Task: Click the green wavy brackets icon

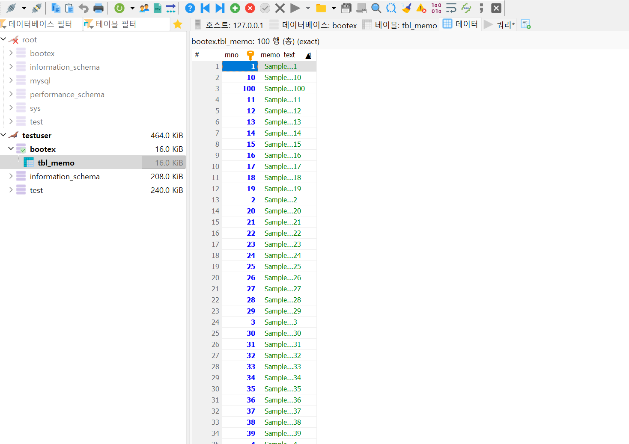Action: (466, 8)
